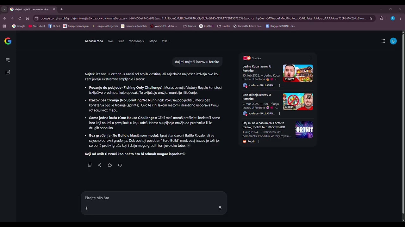Open the Prevedite titlove bookmark

[x=248, y=26]
